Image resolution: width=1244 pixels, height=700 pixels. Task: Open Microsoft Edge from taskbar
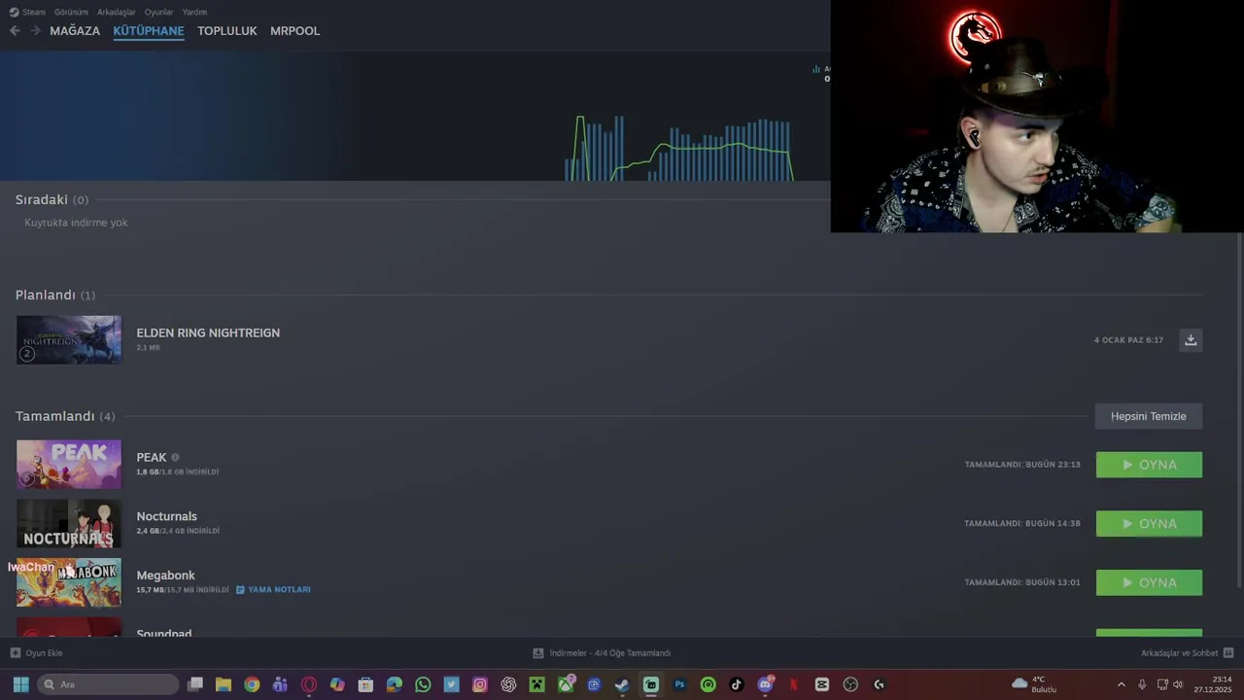pos(394,684)
